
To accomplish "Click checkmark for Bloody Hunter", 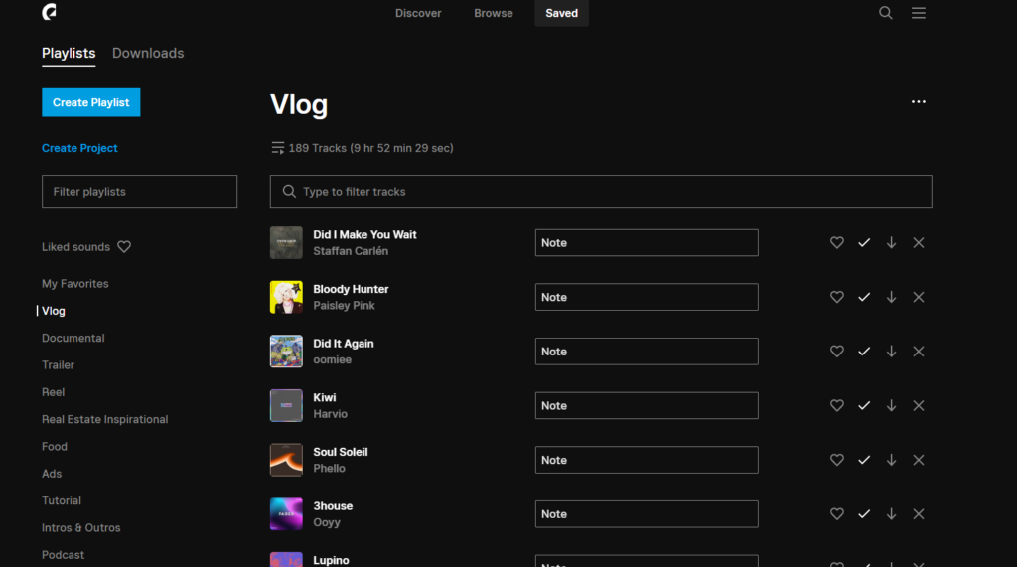I will [864, 297].
